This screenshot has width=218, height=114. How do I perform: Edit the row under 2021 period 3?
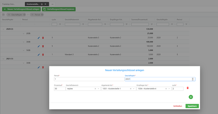click(39, 67)
